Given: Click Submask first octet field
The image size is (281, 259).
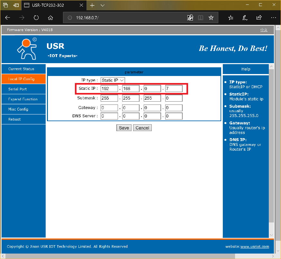Looking at the screenshot, I should tap(109, 98).
